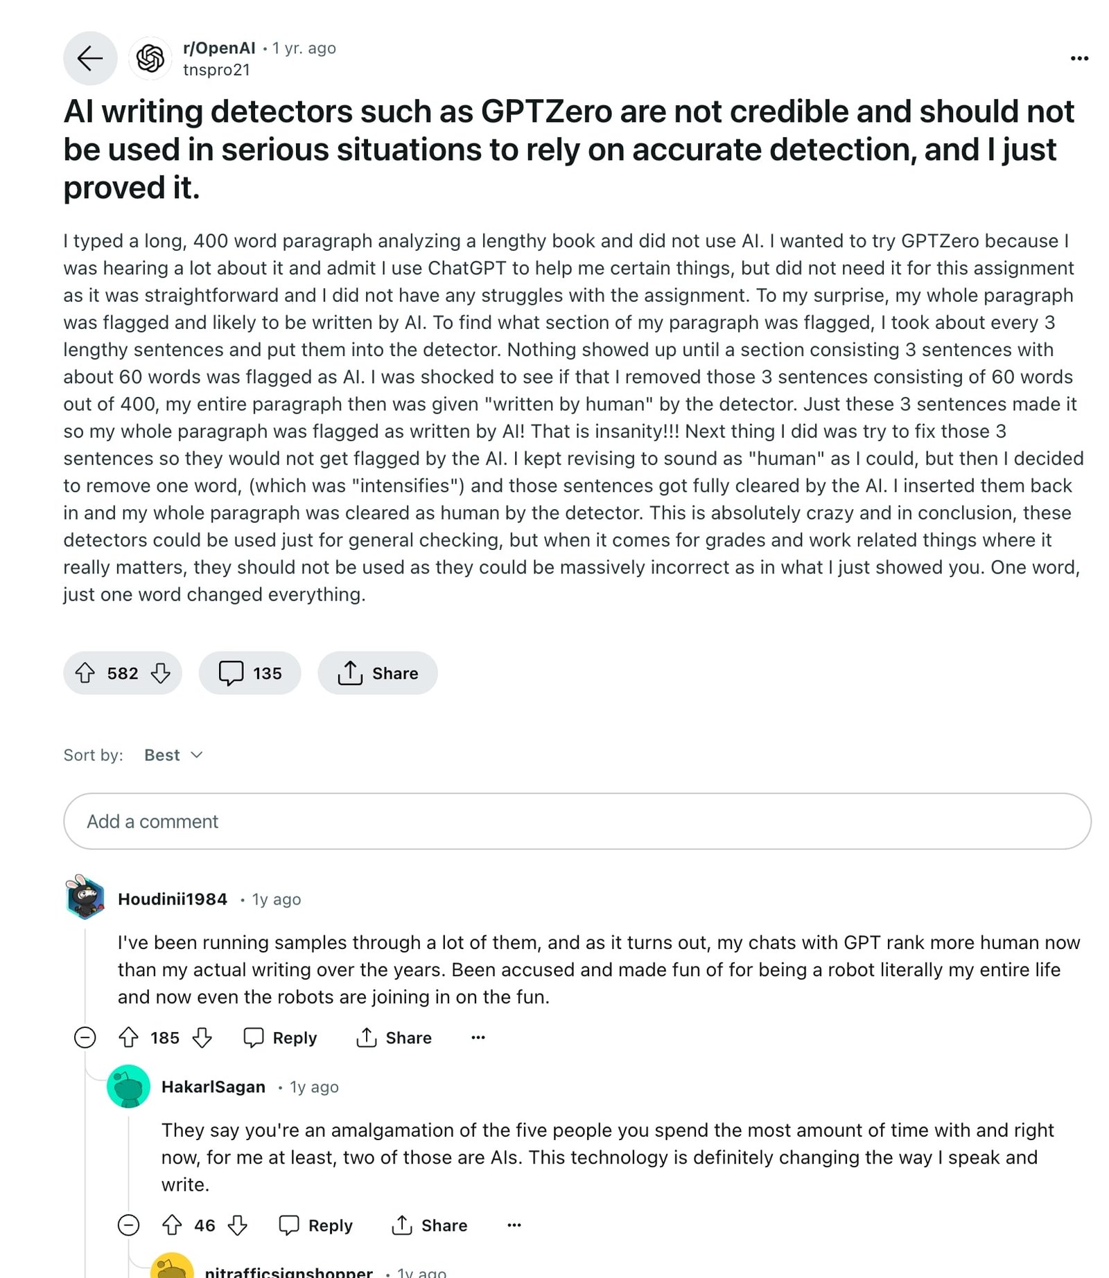
Task: Click the back arrow icon
Action: 90,58
